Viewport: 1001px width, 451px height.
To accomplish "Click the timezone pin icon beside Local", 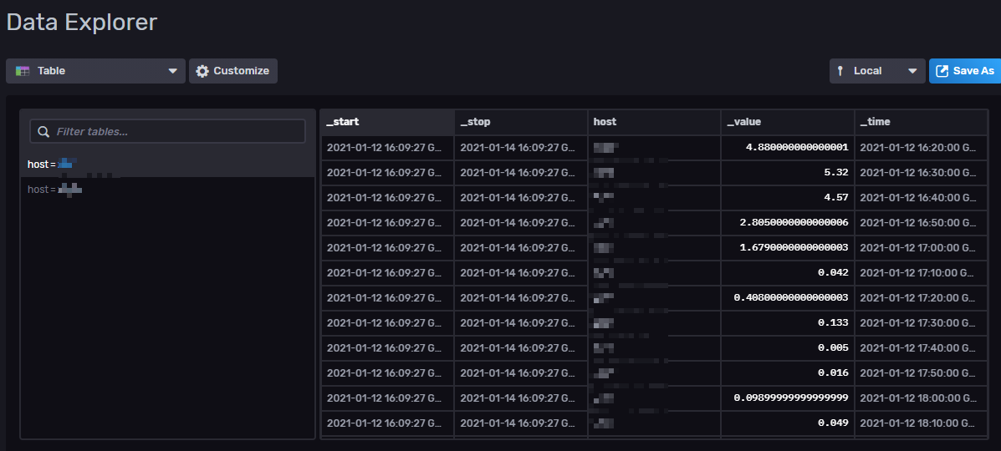I will tap(840, 71).
